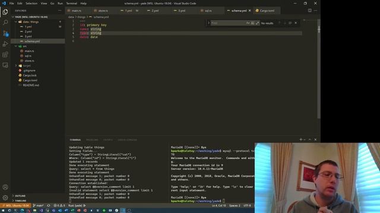380x213 pixels.
Task: Open Cargo.lock in the file tree
Action: (30, 75)
